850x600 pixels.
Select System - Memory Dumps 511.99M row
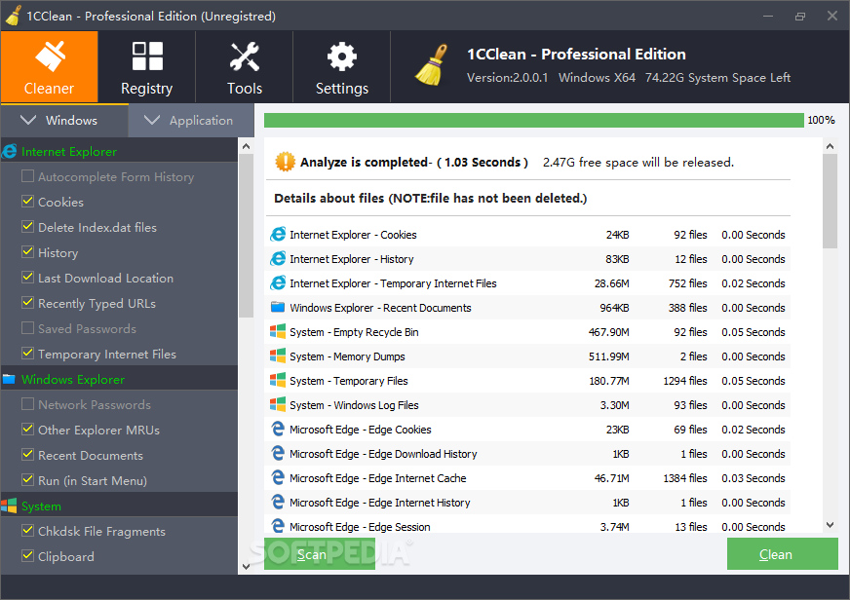click(x=527, y=356)
